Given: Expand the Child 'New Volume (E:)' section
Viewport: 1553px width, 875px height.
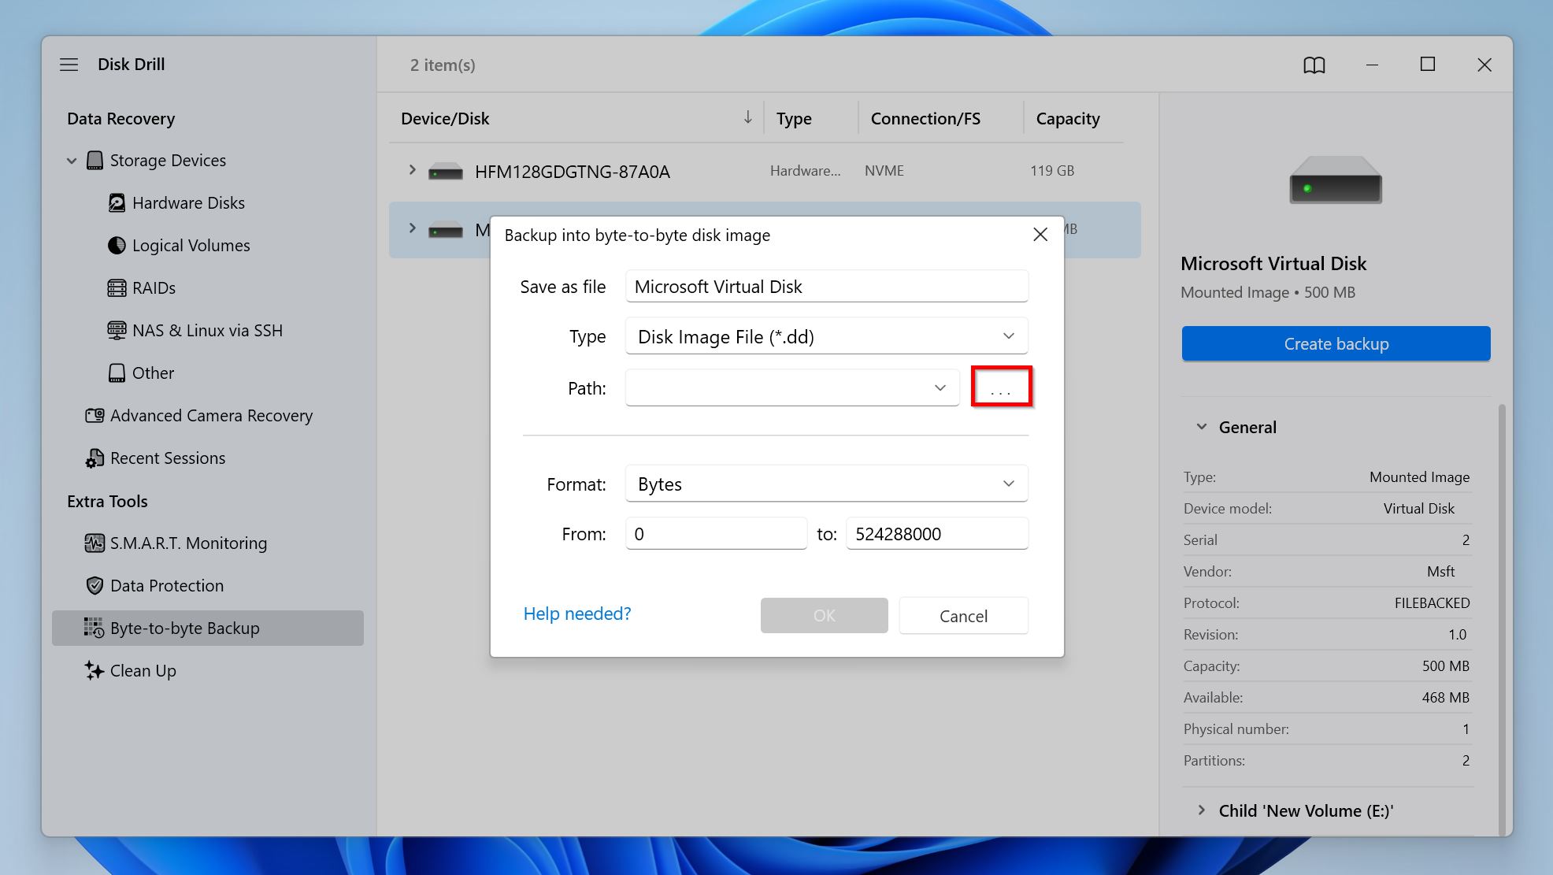Looking at the screenshot, I should 1203,810.
